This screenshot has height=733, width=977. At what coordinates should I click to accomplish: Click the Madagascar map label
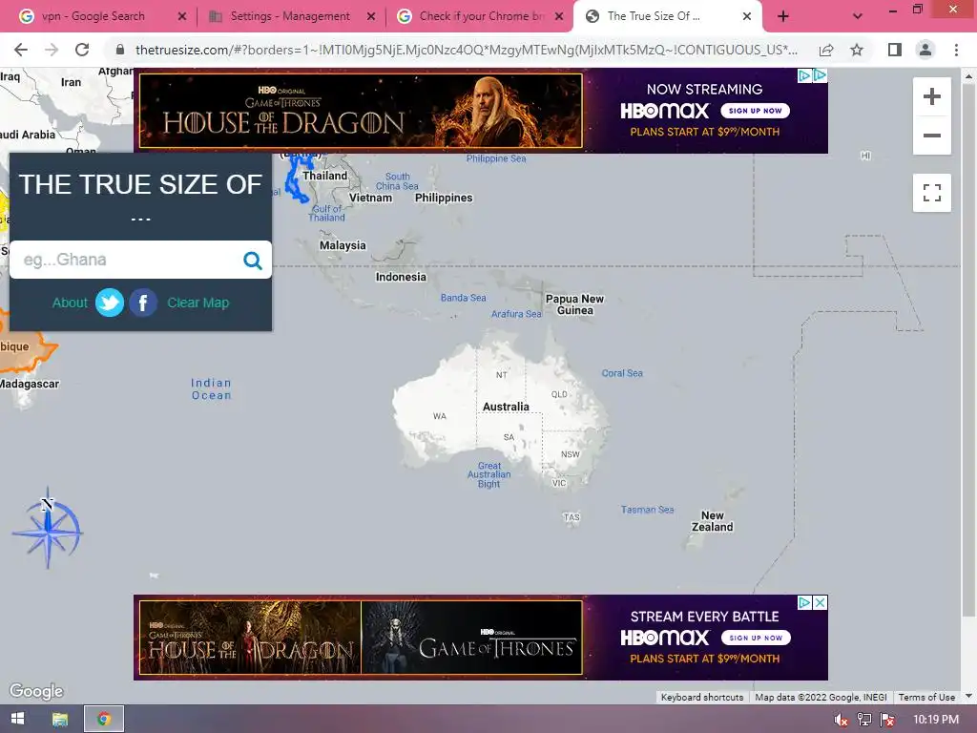tap(30, 385)
